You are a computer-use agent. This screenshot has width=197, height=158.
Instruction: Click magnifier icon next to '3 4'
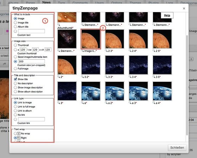tap(130, 77)
